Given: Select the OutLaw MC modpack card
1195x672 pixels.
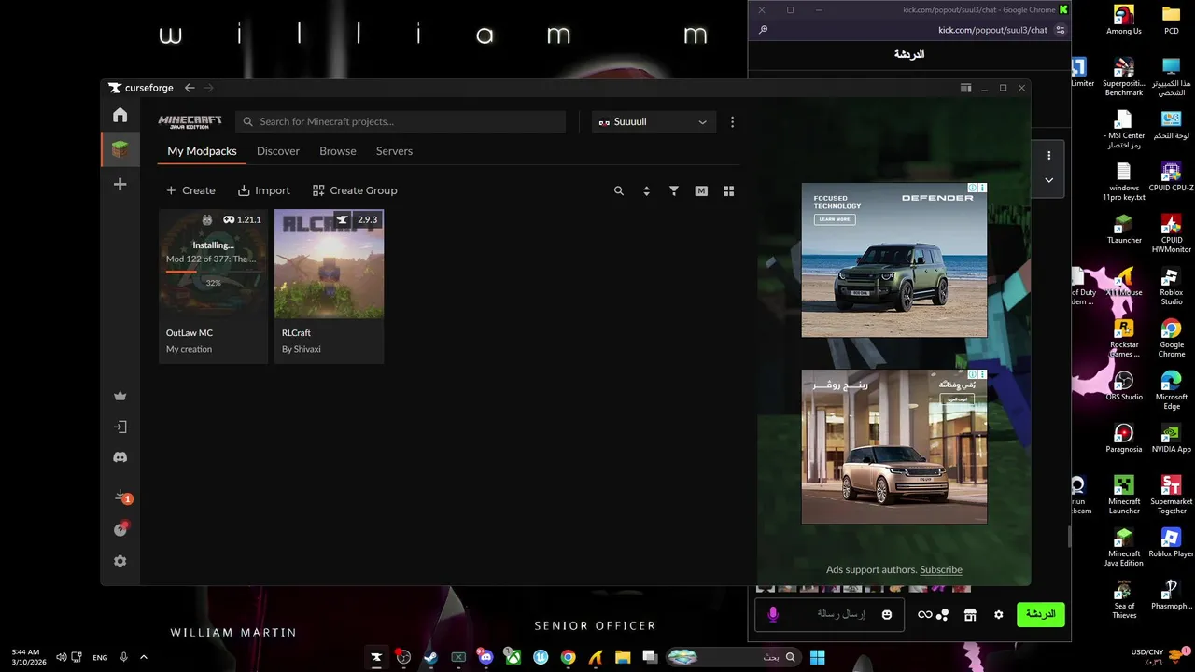Looking at the screenshot, I should (213, 286).
